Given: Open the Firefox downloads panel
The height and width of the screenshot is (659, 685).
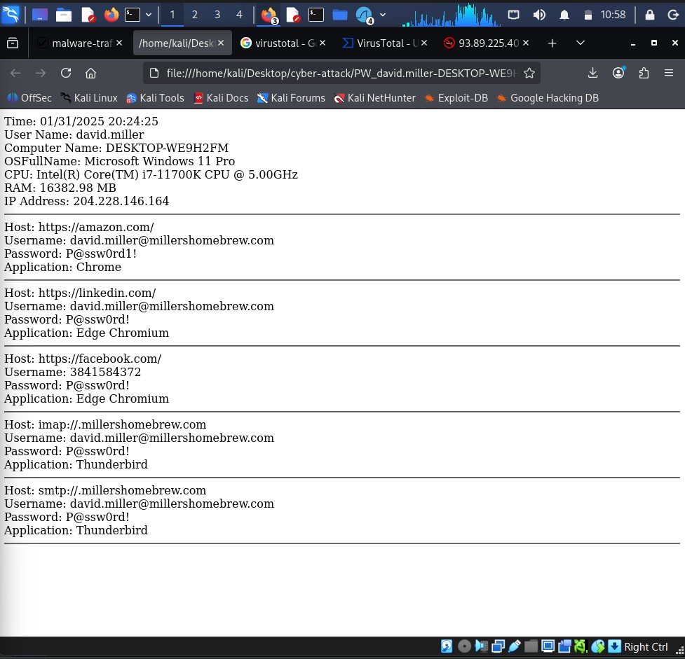Looking at the screenshot, I should point(592,73).
